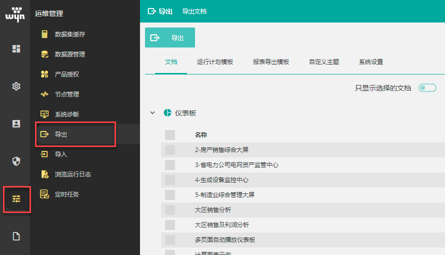
Task: Open the 系统设置 tab
Action: point(370,62)
